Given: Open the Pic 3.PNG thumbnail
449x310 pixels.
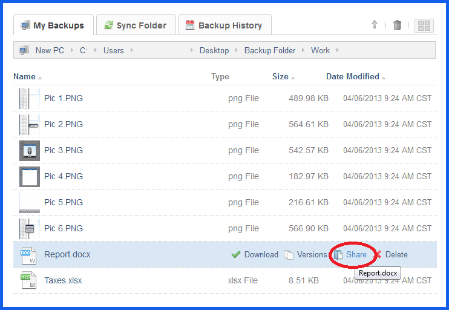Looking at the screenshot, I should [x=29, y=151].
